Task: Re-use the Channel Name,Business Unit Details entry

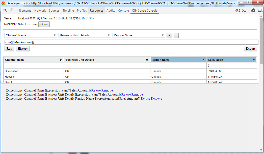Action: (x=126, y=95)
